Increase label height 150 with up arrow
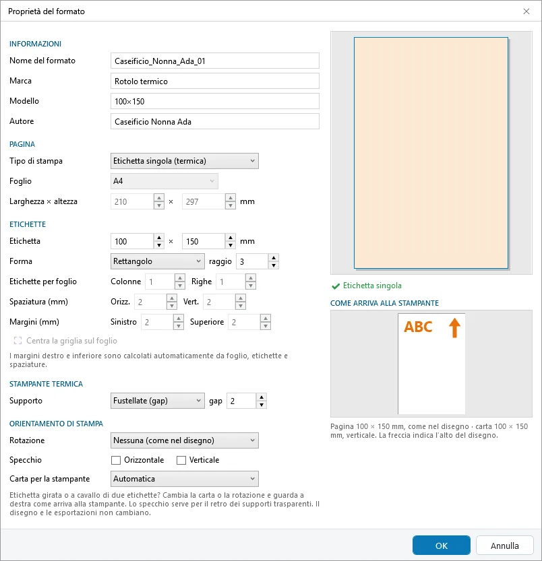Viewport: 542px width, 561px height. click(x=231, y=238)
